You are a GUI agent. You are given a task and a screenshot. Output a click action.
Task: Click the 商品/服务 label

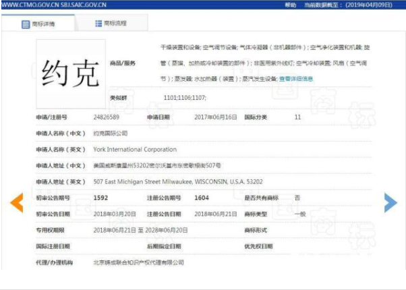tap(123, 63)
